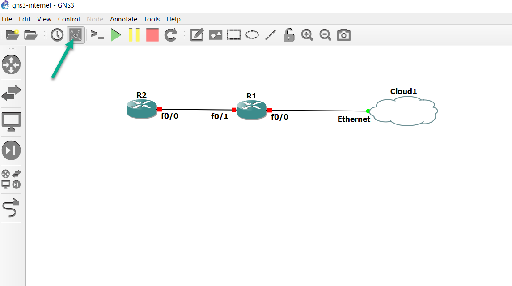Viewport: 512px width, 286px height.
Task: Reload all nodes icon
Action: 170,34
